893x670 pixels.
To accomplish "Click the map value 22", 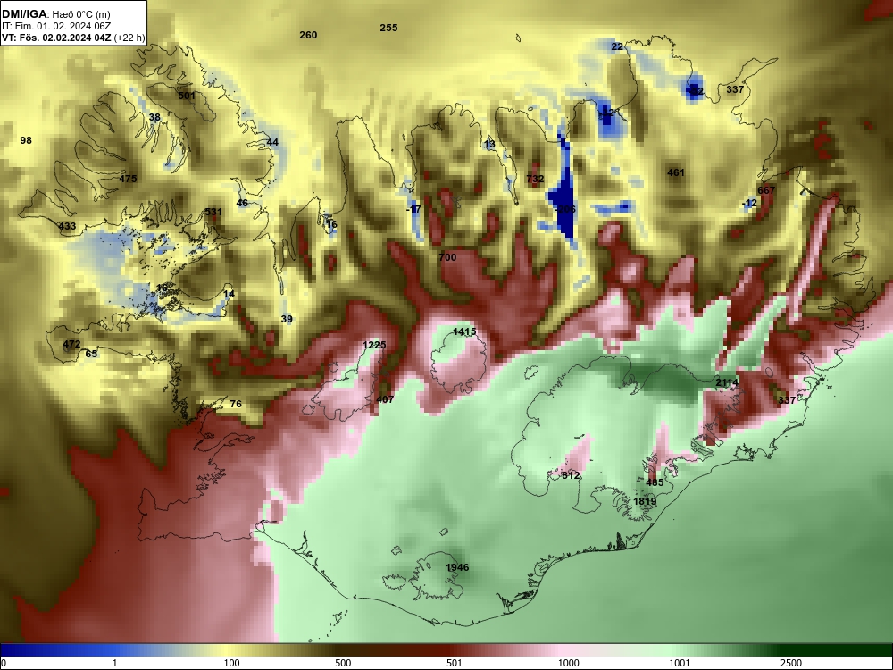I will click(617, 46).
